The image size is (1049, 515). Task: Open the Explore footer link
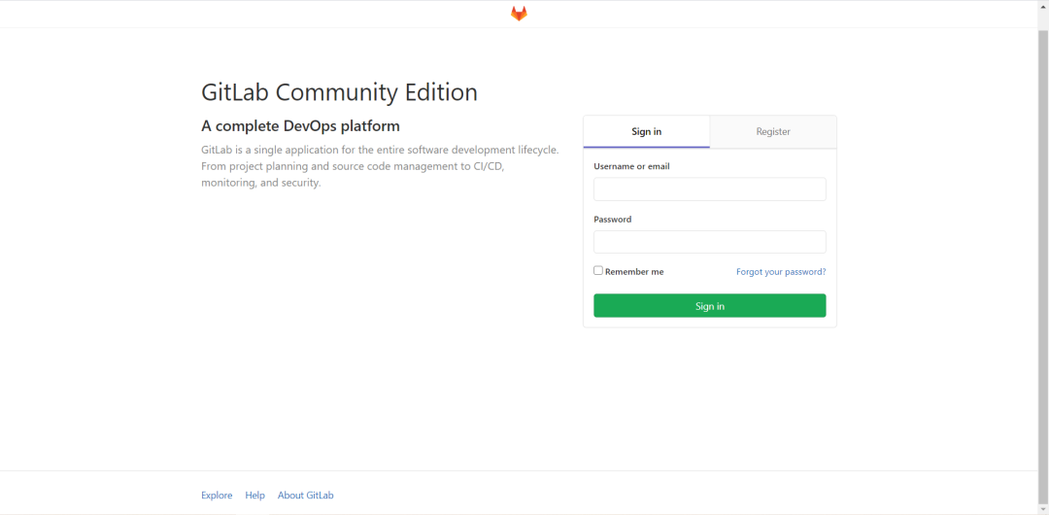pyautogui.click(x=217, y=496)
